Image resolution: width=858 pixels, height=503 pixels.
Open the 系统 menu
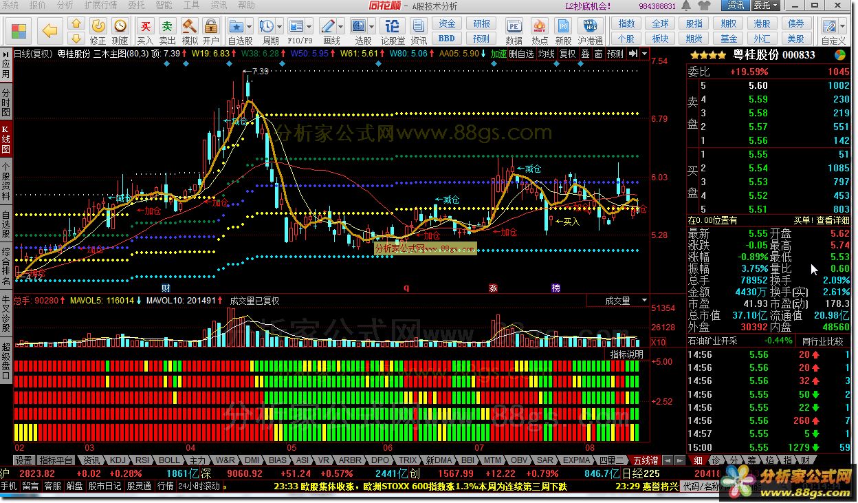click(11, 6)
